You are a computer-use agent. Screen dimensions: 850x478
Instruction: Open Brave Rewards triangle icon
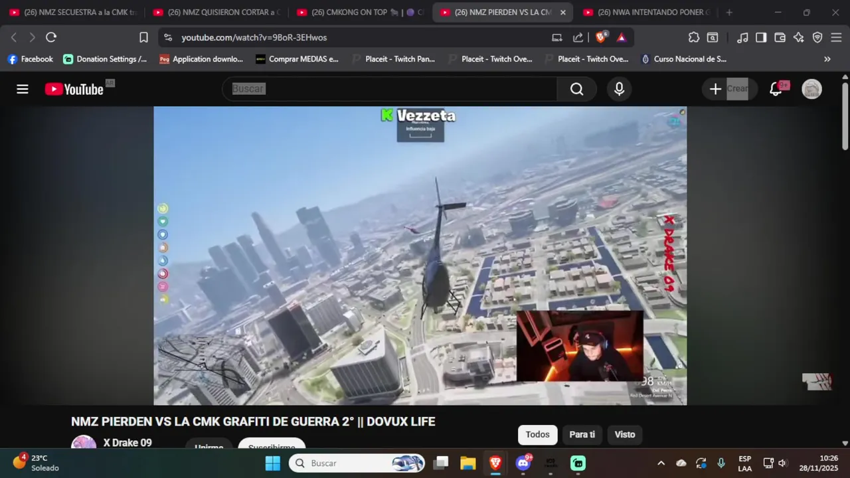click(x=622, y=38)
